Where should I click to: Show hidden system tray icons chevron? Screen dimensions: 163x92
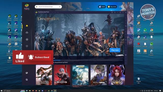(x=140, y=91)
